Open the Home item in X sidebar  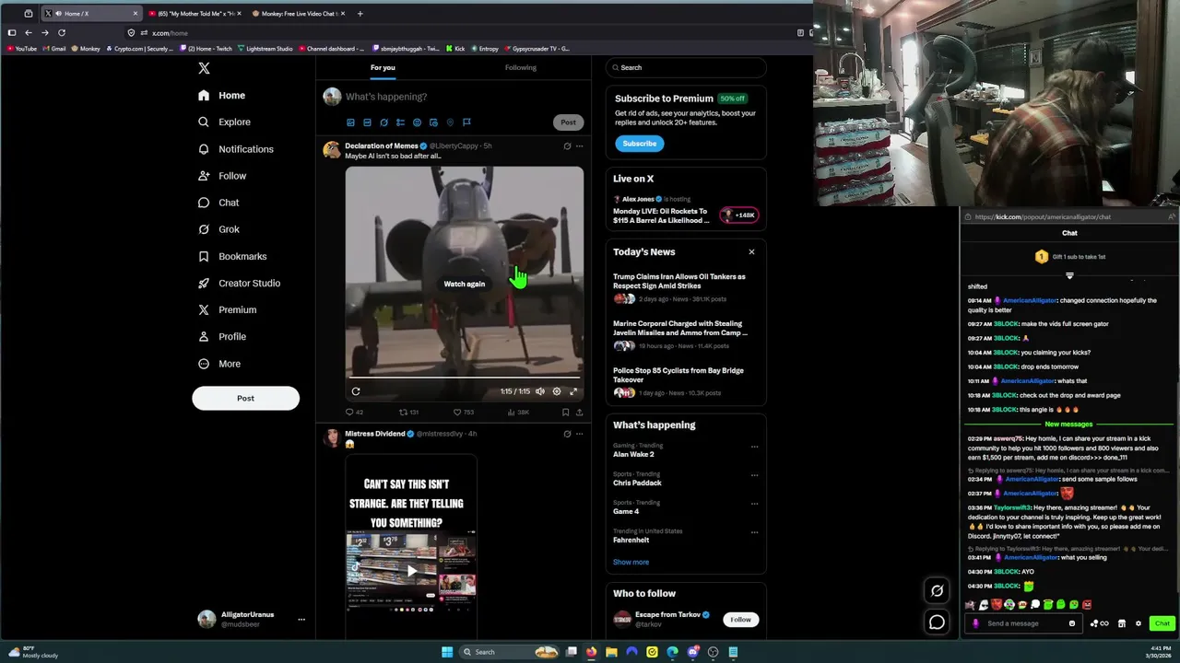[x=221, y=95]
